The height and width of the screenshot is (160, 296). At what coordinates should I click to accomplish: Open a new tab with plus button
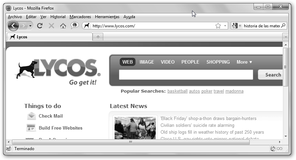(98, 37)
